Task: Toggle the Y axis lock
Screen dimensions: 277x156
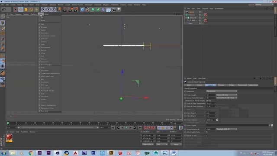Action: pos(48,10)
